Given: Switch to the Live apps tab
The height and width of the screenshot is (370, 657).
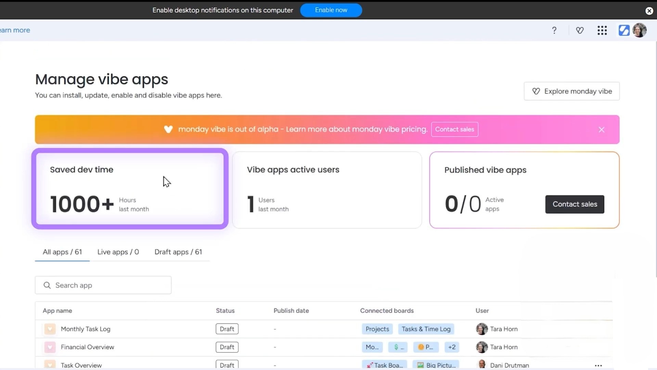Looking at the screenshot, I should pyautogui.click(x=118, y=252).
